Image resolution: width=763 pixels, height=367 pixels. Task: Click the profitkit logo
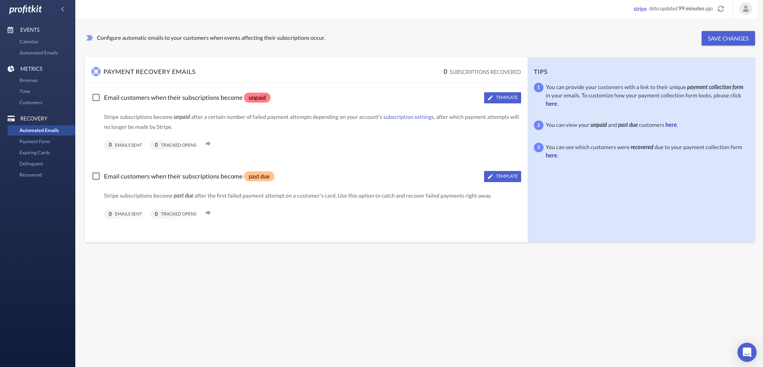point(25,9)
